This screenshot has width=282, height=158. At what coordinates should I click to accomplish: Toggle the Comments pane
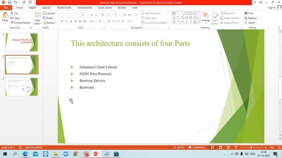click(x=197, y=147)
